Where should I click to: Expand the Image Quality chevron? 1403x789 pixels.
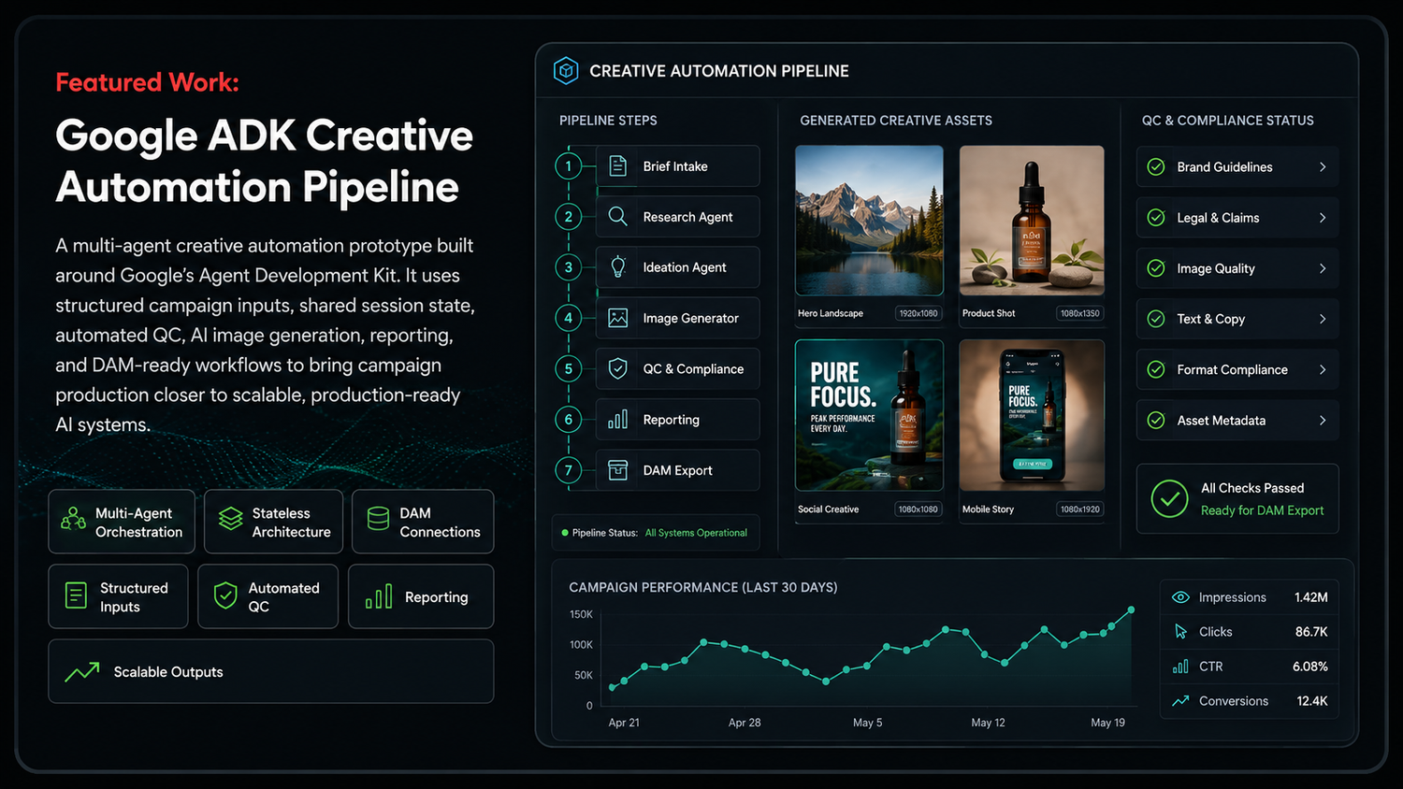coord(1323,268)
